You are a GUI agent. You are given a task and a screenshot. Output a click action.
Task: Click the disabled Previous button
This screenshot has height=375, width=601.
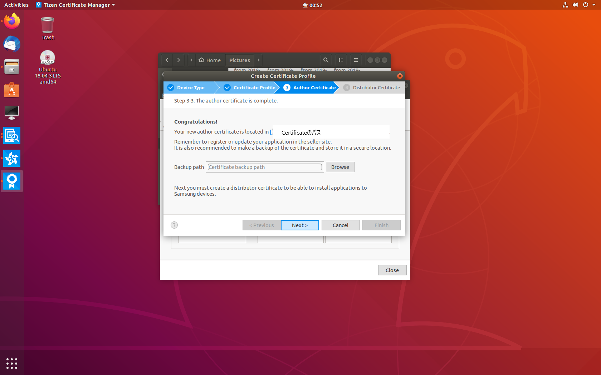[262, 225]
